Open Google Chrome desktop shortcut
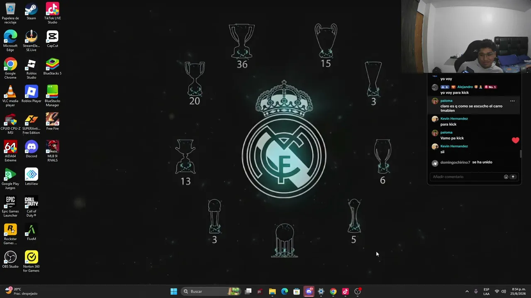This screenshot has height=298, width=531. coord(10,68)
